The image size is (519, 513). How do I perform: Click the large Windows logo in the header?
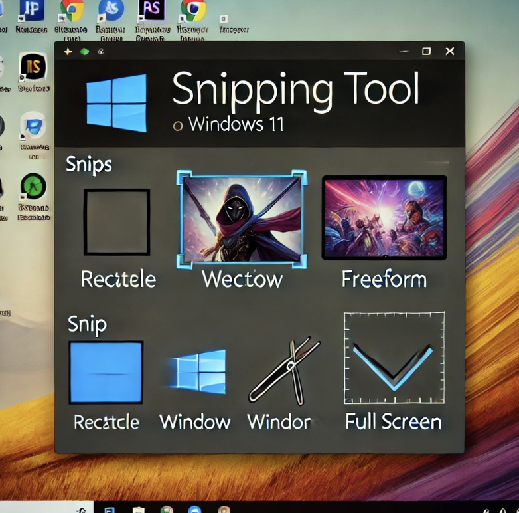point(116,103)
